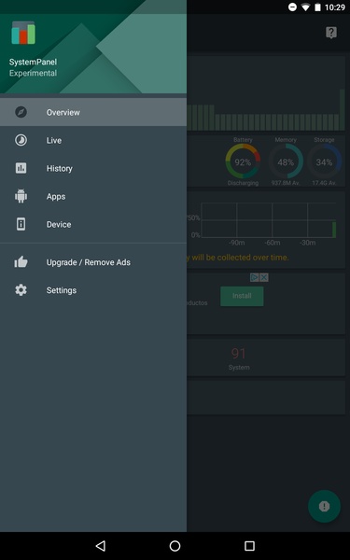Open the Overview menu item
Screen dimensions: 350x560
93,112
